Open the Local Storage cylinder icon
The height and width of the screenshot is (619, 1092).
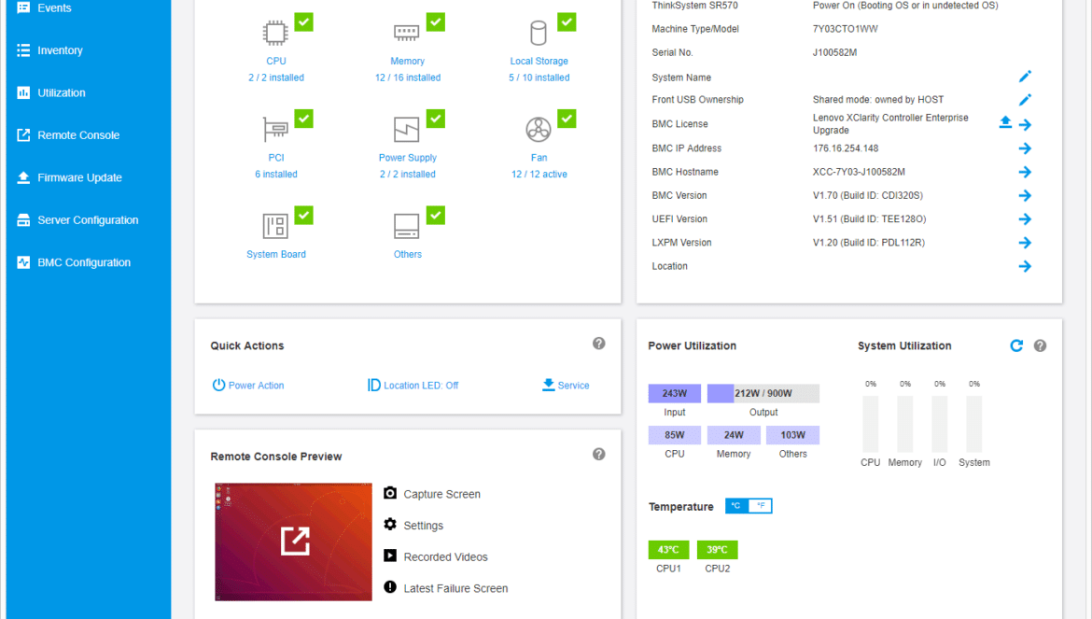pos(539,33)
